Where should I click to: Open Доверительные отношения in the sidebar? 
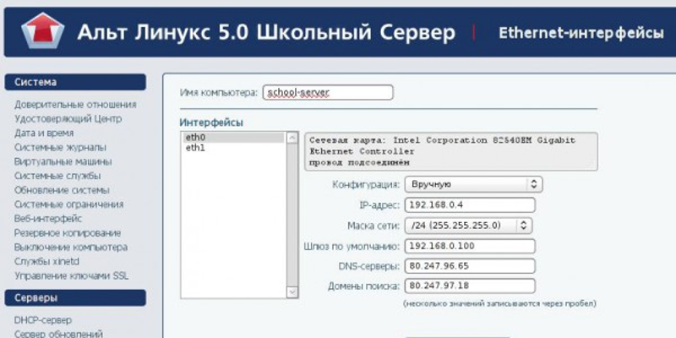pos(75,105)
